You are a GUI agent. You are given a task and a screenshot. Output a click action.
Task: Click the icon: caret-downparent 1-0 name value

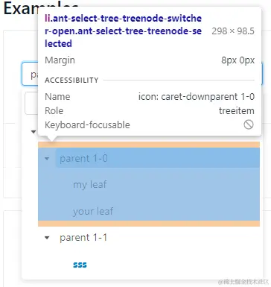point(197,96)
